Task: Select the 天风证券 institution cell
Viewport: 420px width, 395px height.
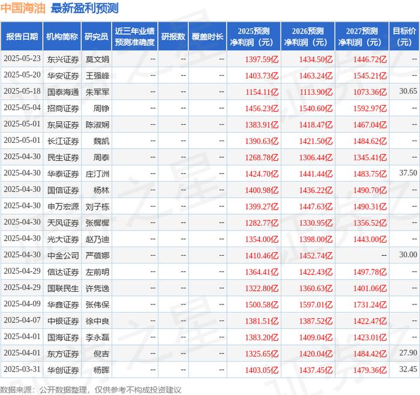Action: tap(63, 223)
